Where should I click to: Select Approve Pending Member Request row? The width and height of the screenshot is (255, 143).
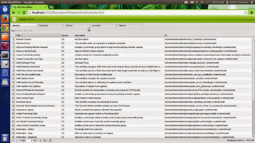click(x=131, y=47)
